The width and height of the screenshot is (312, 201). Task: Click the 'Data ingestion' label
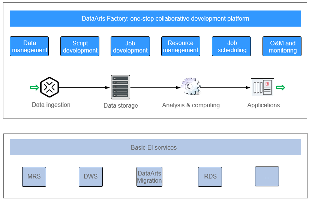point(51,105)
